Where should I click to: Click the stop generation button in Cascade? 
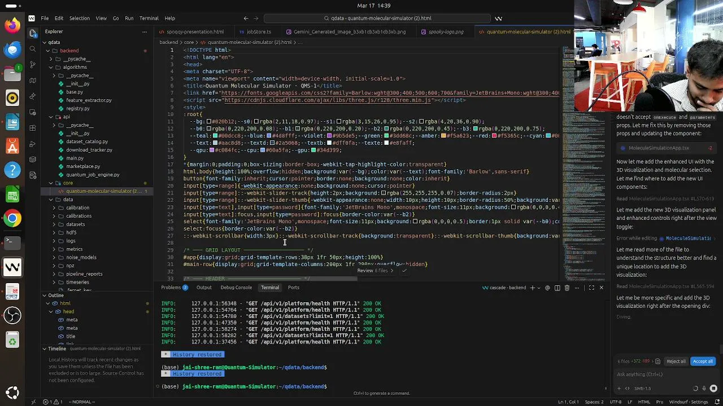pos(713,388)
